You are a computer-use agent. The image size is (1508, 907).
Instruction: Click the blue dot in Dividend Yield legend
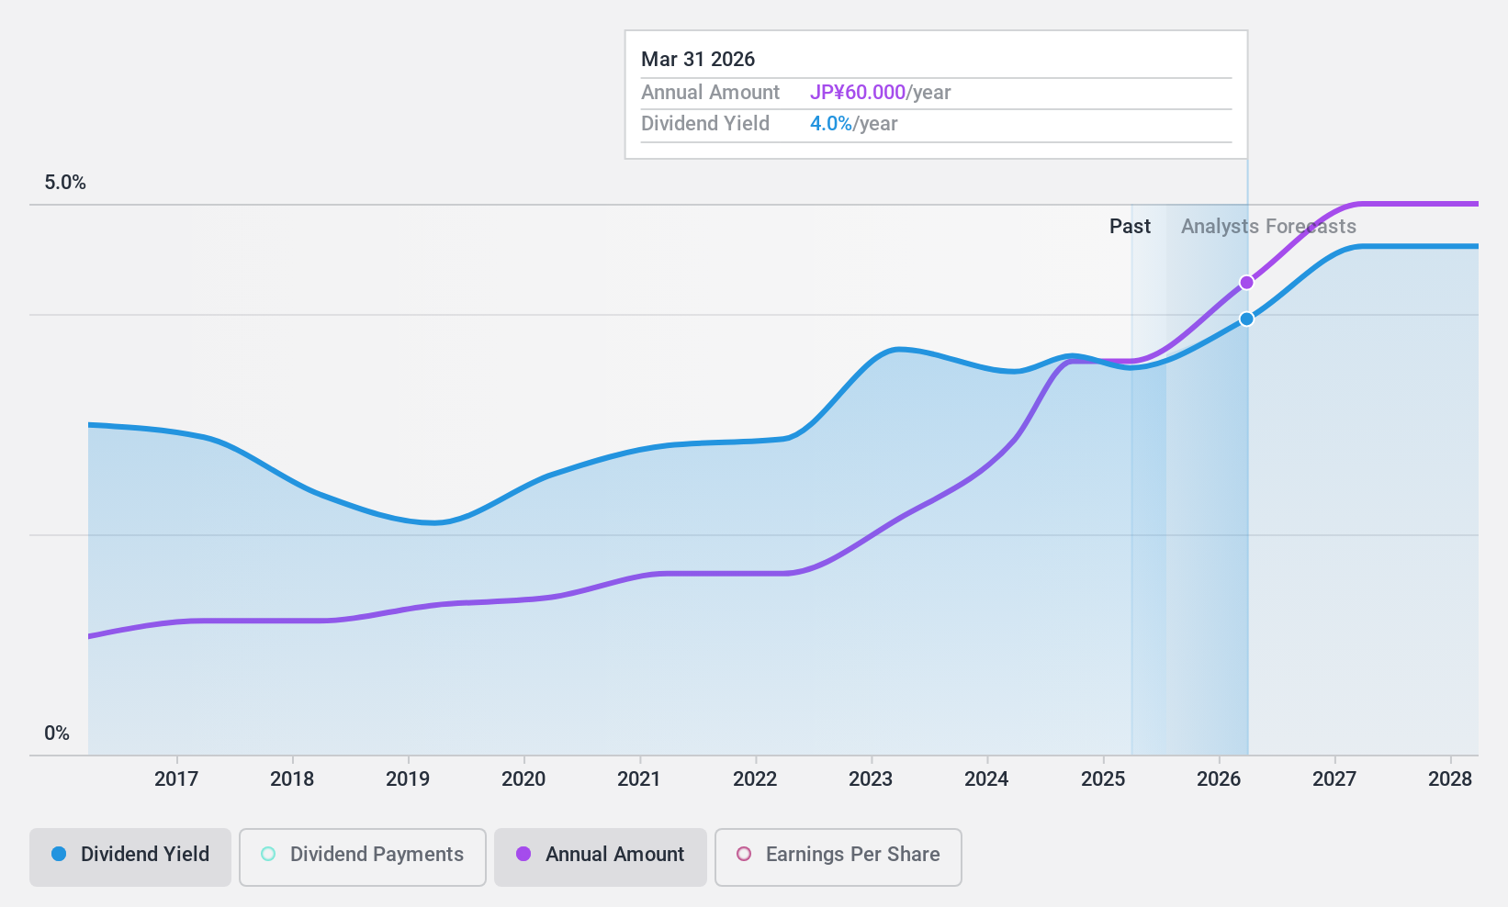[x=59, y=854]
